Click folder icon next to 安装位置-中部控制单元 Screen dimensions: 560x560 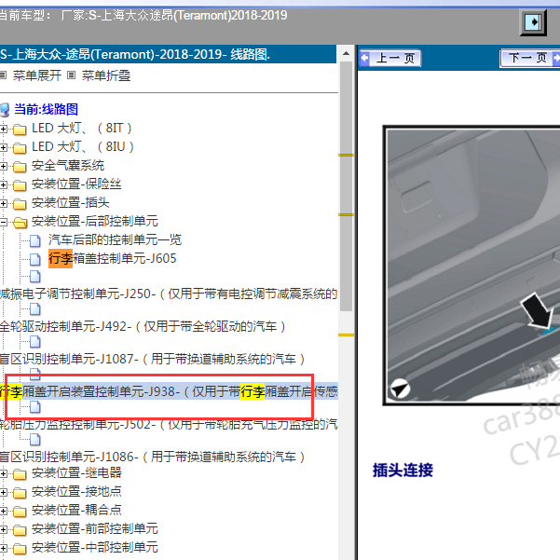point(20,549)
